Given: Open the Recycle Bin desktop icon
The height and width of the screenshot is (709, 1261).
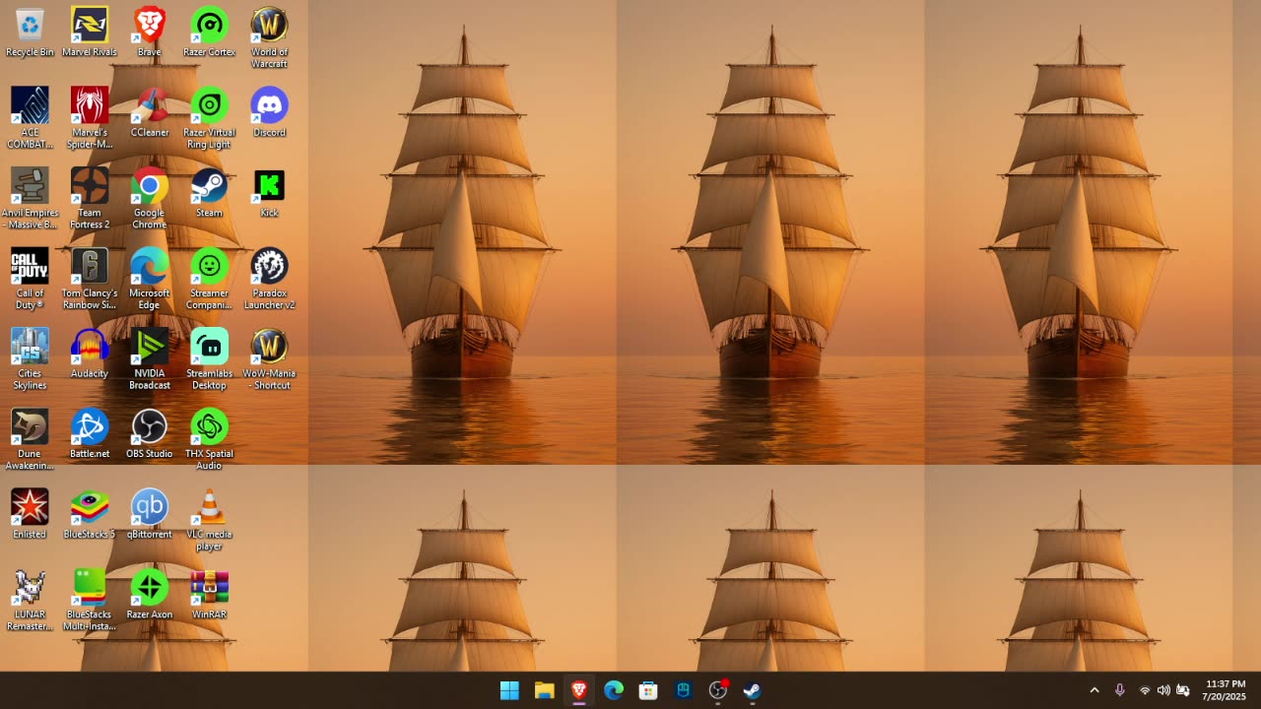Looking at the screenshot, I should [30, 32].
